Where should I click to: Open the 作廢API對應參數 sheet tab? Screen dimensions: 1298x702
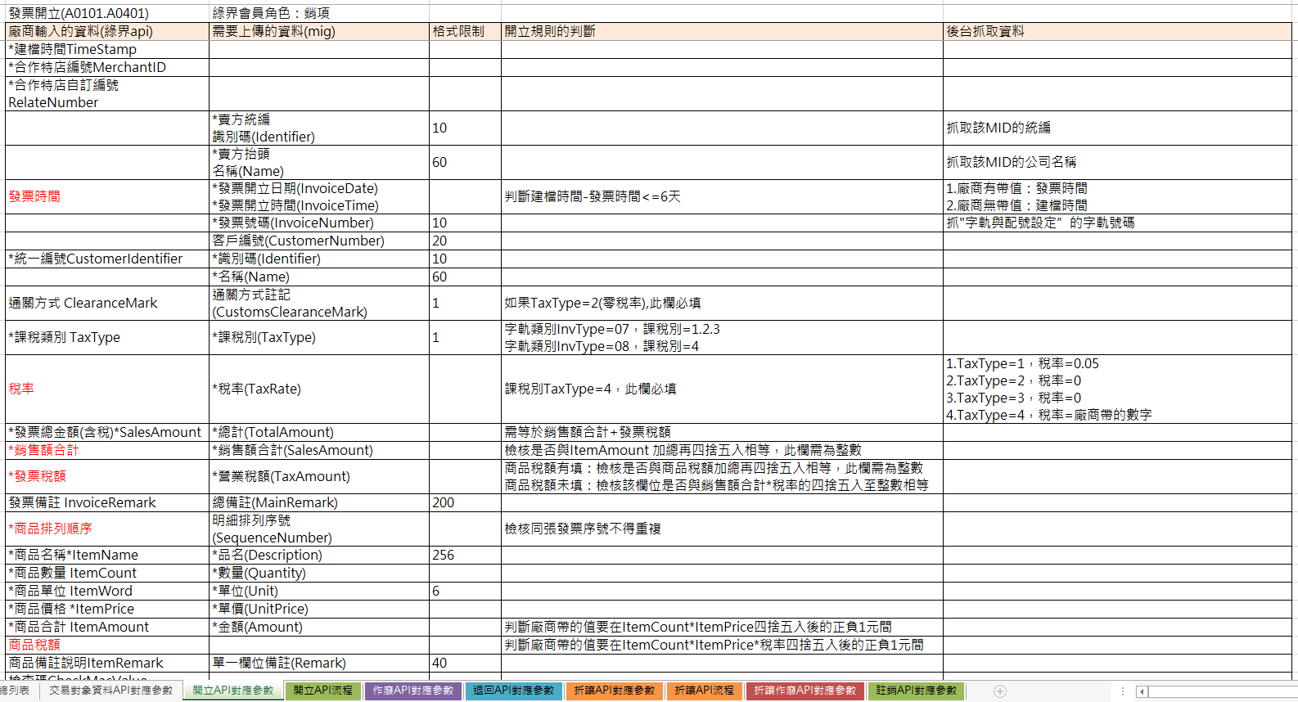click(x=413, y=691)
